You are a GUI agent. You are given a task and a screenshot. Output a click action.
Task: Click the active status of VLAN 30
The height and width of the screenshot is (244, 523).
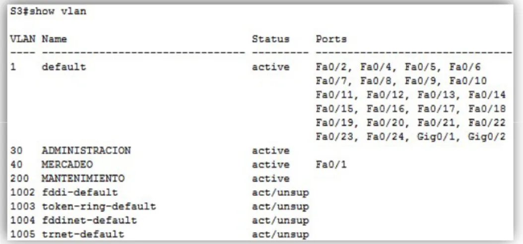(x=270, y=151)
